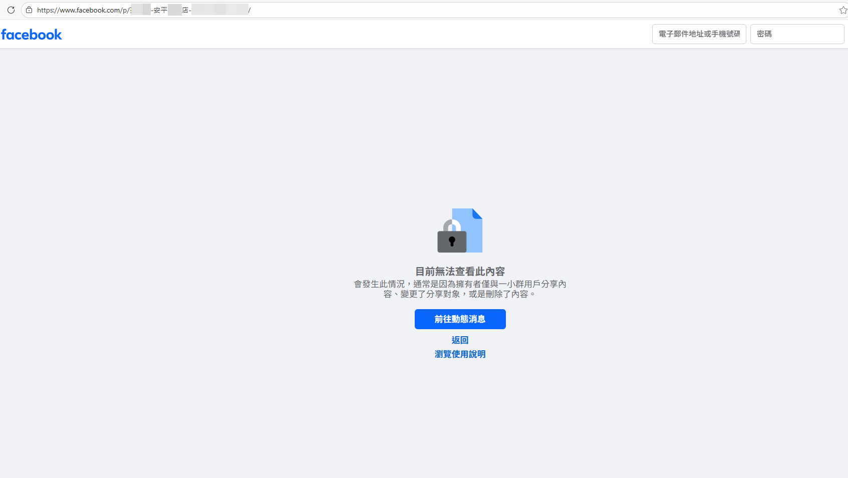Select the facebook logo to open the homepage
The height and width of the screenshot is (478, 848).
[x=32, y=34]
